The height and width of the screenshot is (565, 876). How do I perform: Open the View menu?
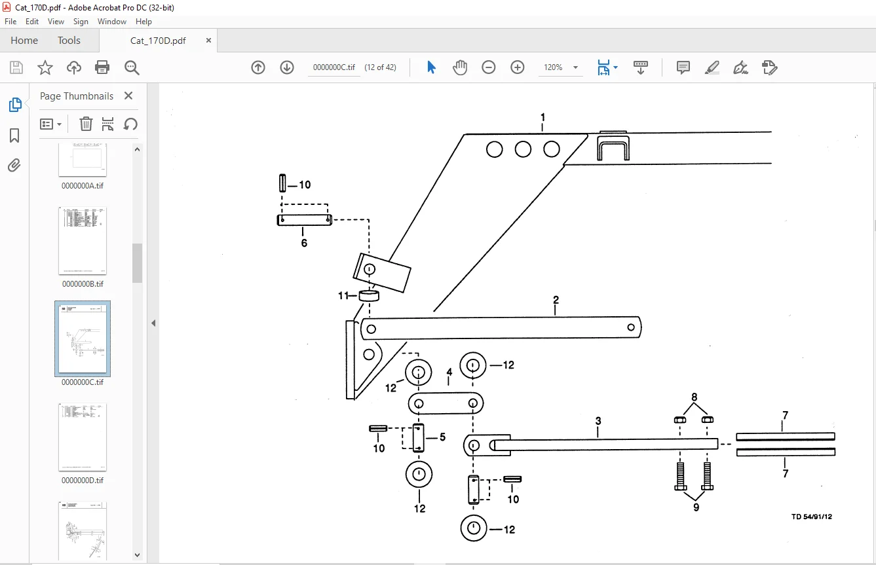(x=56, y=22)
